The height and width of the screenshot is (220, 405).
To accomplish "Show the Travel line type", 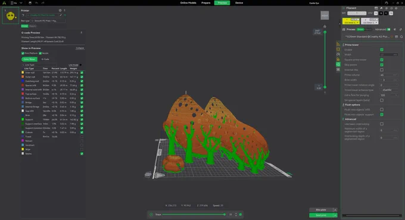I will [82, 136].
